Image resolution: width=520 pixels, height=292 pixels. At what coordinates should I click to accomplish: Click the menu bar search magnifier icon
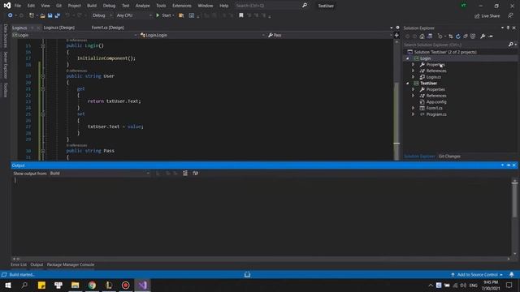305,6
